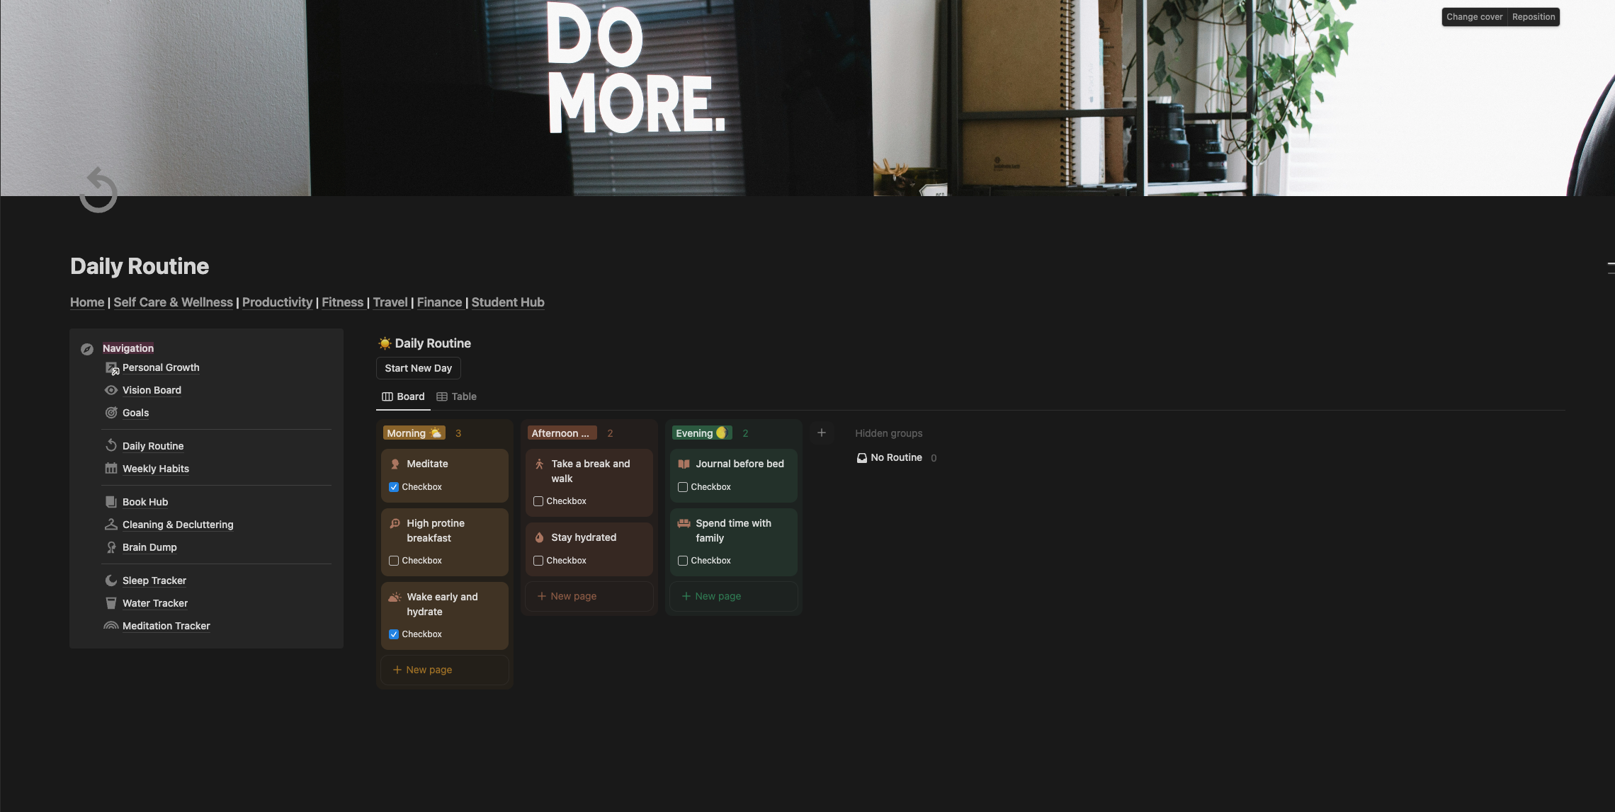Add a new page under Evening
Image resolution: width=1615 pixels, height=812 pixels.
[718, 596]
